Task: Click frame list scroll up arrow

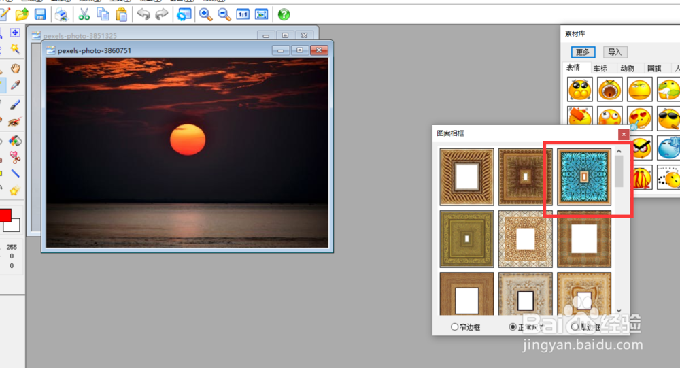Action: point(619,151)
